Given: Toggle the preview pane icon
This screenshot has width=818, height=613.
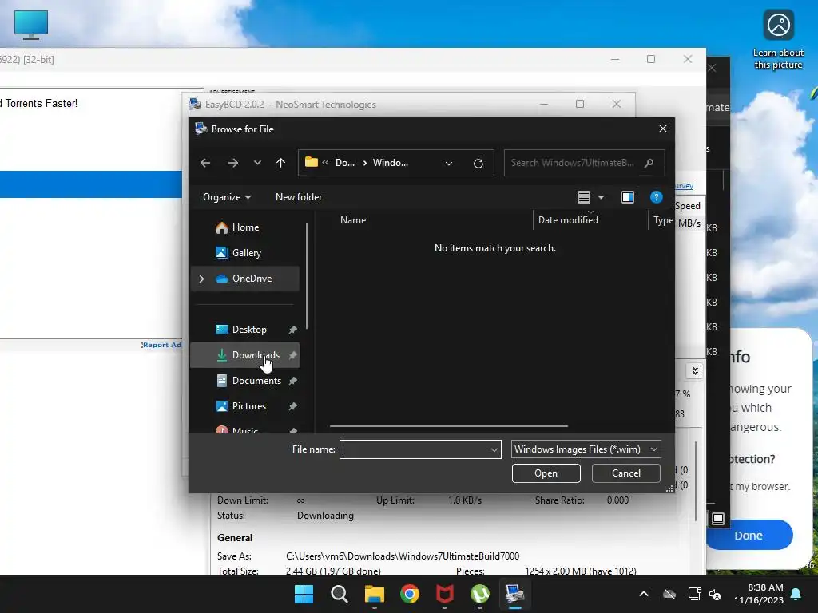Looking at the screenshot, I should [x=628, y=197].
